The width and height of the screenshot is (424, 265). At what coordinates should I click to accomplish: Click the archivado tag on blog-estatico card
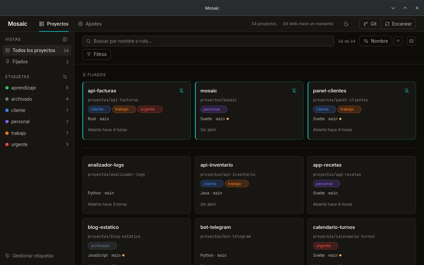[102, 246]
